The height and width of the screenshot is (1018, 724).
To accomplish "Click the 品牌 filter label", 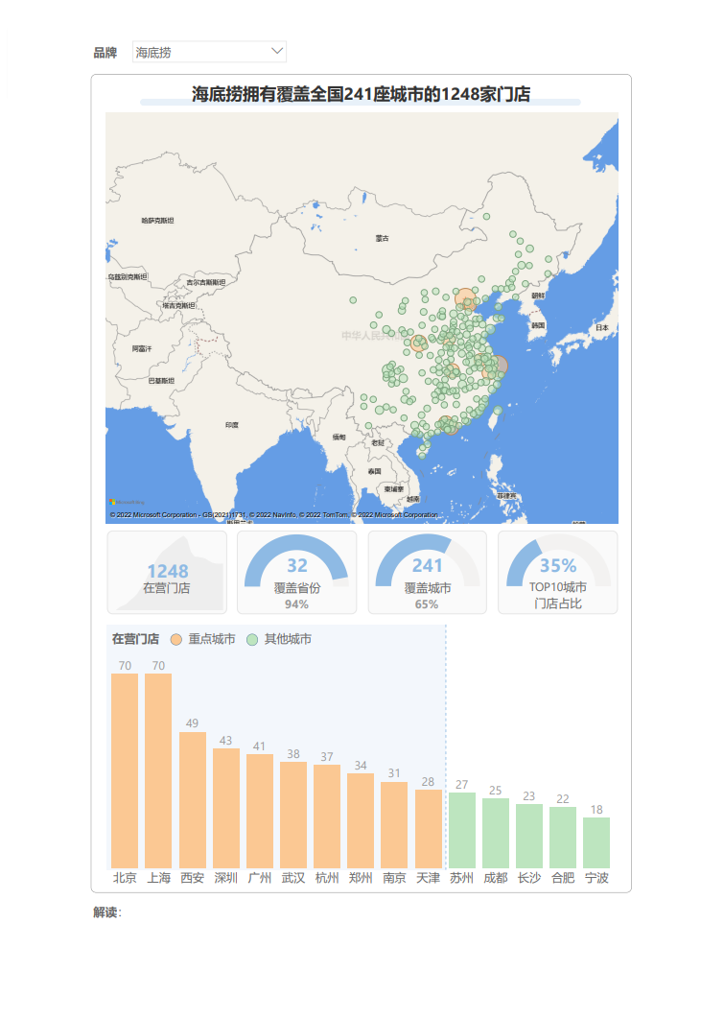I will pos(105,53).
